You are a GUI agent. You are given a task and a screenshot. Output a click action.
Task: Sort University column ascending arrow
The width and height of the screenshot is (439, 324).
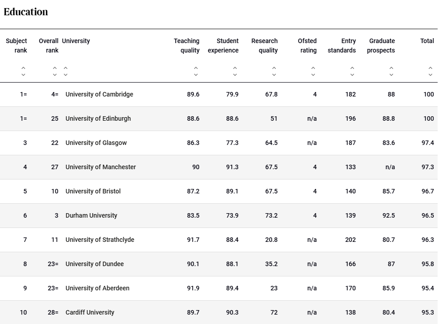pos(66,68)
